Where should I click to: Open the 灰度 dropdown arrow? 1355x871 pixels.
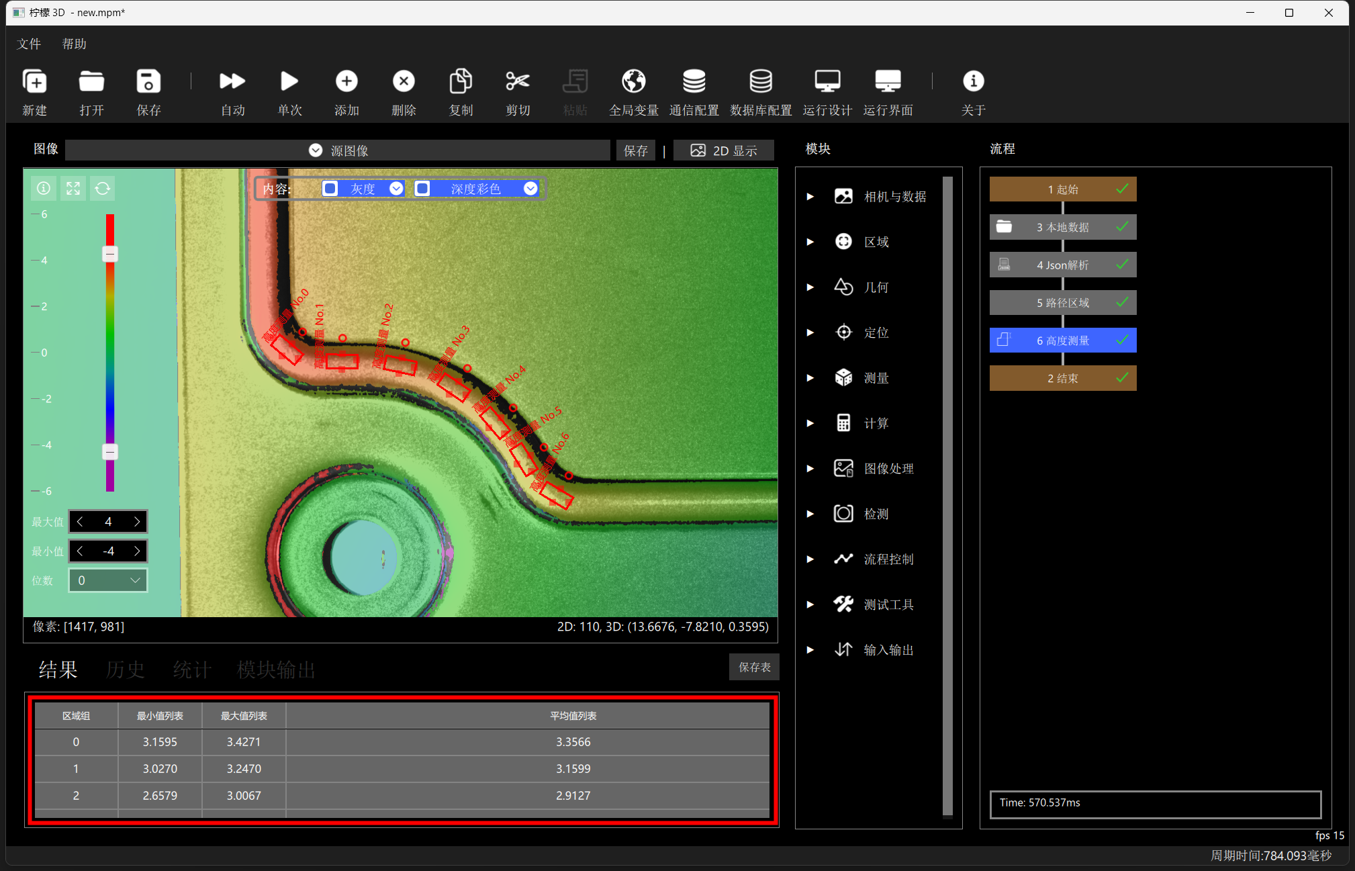[x=396, y=189]
